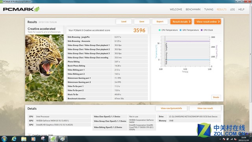Screen dimensions: 252x142
Task: Click the Save result button
Action: (x=142, y=22)
